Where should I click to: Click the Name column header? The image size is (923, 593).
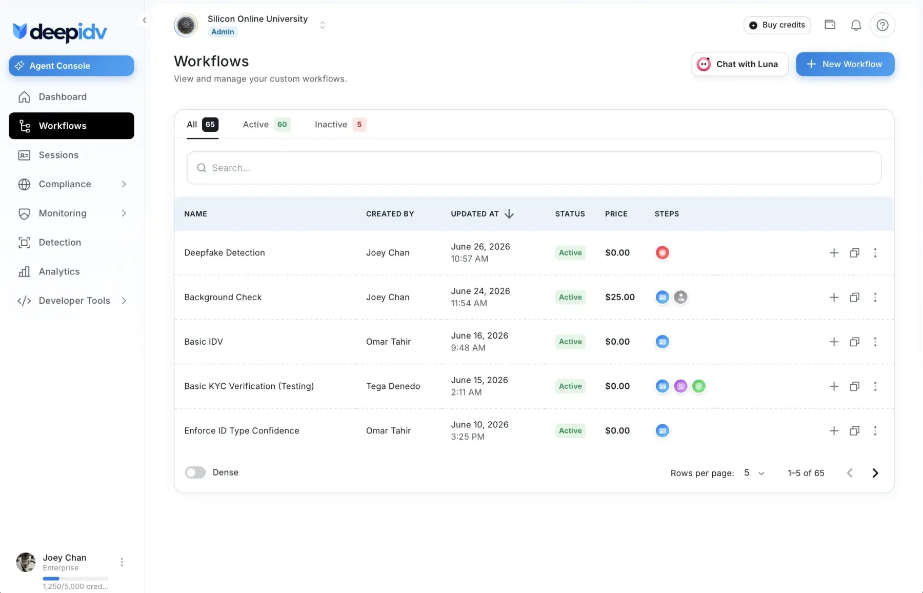point(196,214)
